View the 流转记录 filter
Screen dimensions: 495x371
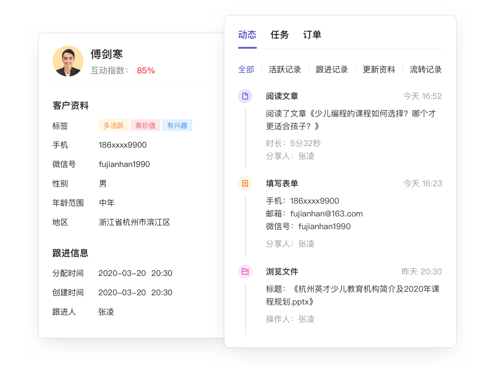426,70
